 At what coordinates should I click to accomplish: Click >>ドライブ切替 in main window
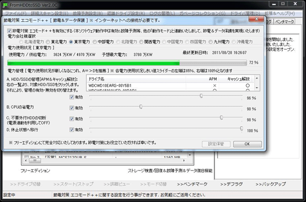pos(25,184)
